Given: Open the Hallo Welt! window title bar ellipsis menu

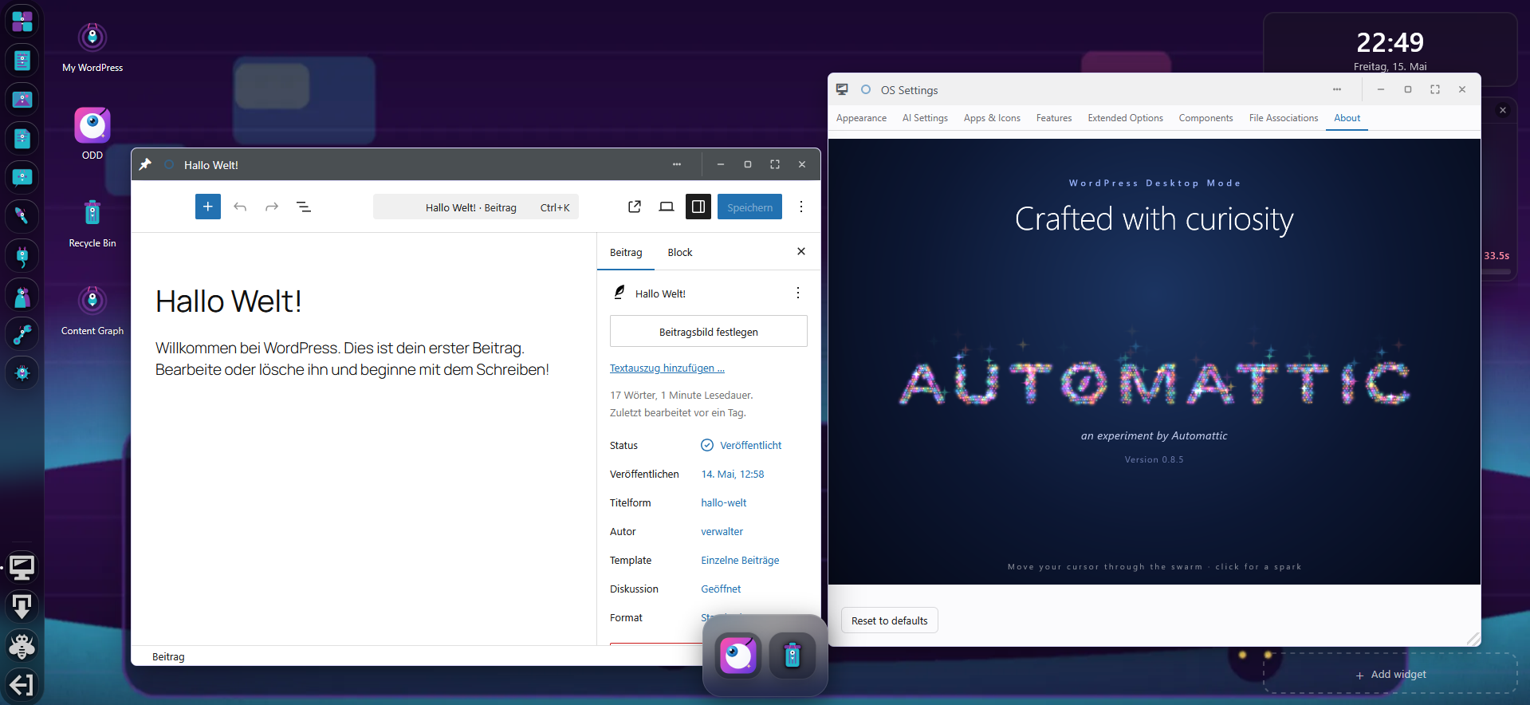Looking at the screenshot, I should (677, 164).
